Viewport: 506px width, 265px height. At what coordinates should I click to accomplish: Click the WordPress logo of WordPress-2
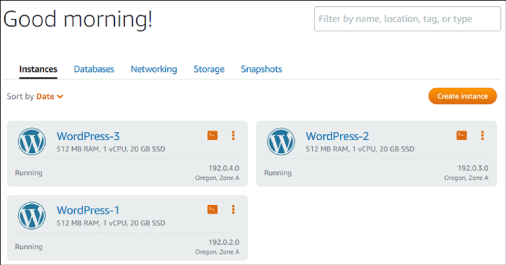[x=281, y=142]
